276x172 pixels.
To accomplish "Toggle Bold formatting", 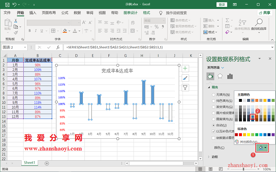I will pyautogui.click(x=30, y=31).
